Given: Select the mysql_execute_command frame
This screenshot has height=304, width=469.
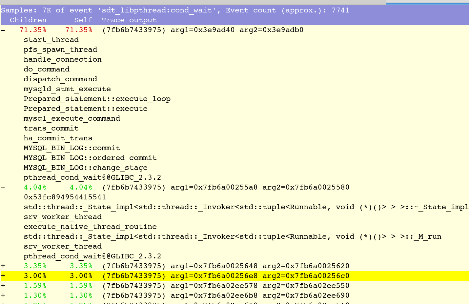Looking at the screenshot, I should pyautogui.click(x=72, y=118).
